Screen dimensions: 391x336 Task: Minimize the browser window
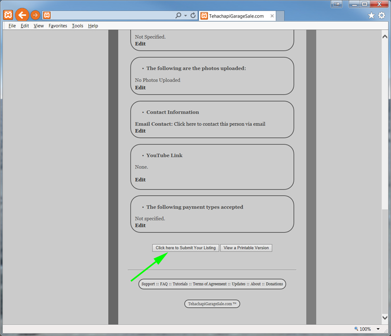pyautogui.click(x=354, y=4)
